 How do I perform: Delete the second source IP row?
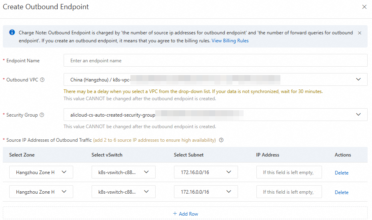342,192
